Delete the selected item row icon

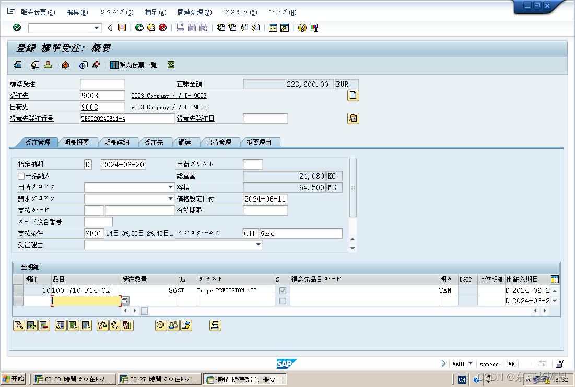coord(44,325)
